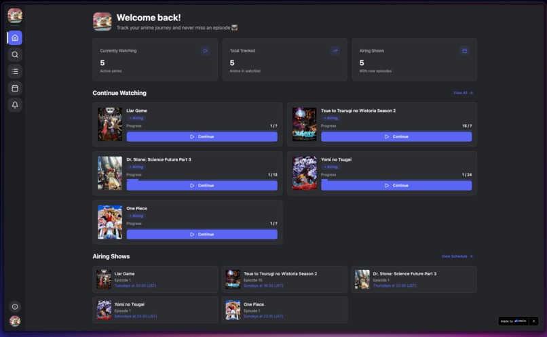This screenshot has width=547, height=337.
Task: Click the app logo at the sidebar top
Action: (15, 16)
